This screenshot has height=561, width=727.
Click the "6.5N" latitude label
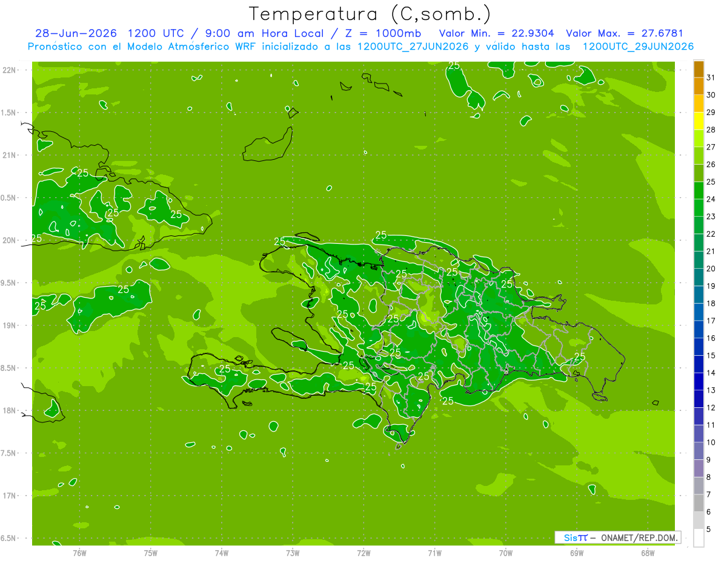click(x=8, y=538)
